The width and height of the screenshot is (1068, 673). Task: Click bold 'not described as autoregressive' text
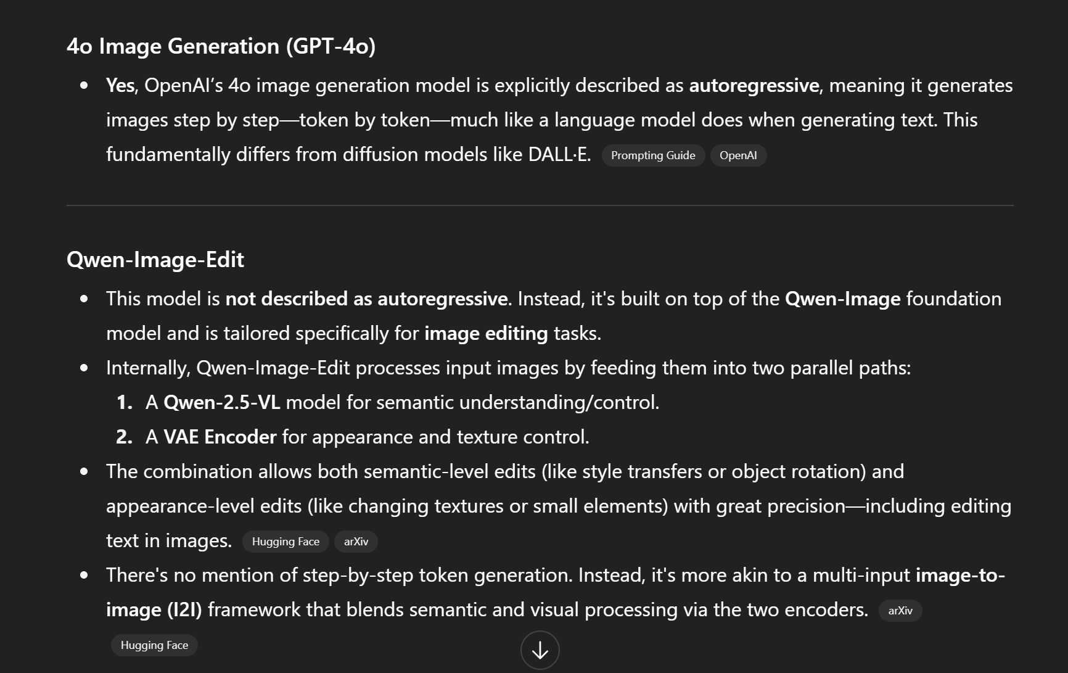pyautogui.click(x=366, y=299)
